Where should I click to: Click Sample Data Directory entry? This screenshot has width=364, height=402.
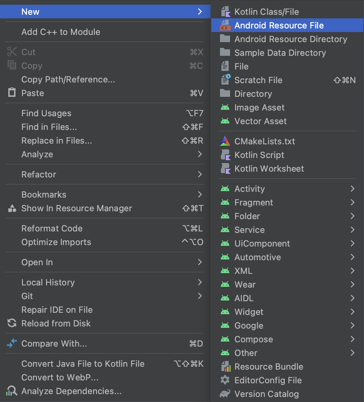[280, 53]
